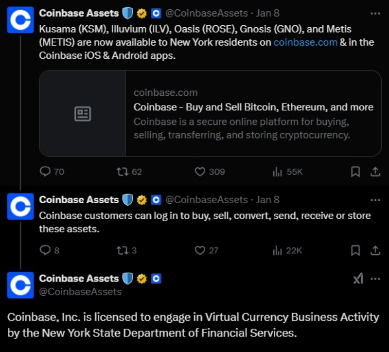Bookmark the first tweet
This screenshot has width=389, height=352.
coord(355,172)
